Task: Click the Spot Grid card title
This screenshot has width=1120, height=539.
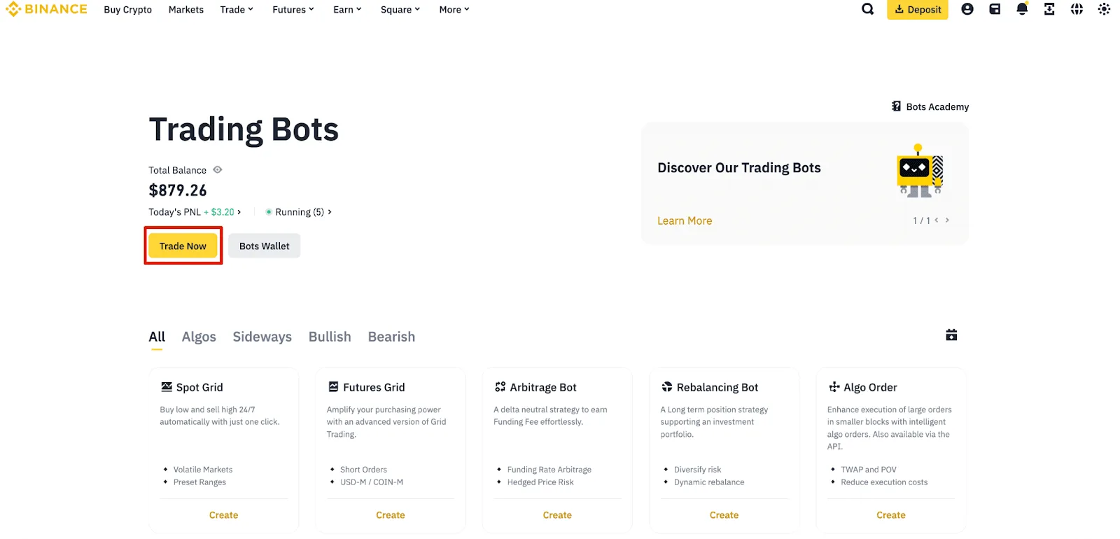Action: coord(199,387)
